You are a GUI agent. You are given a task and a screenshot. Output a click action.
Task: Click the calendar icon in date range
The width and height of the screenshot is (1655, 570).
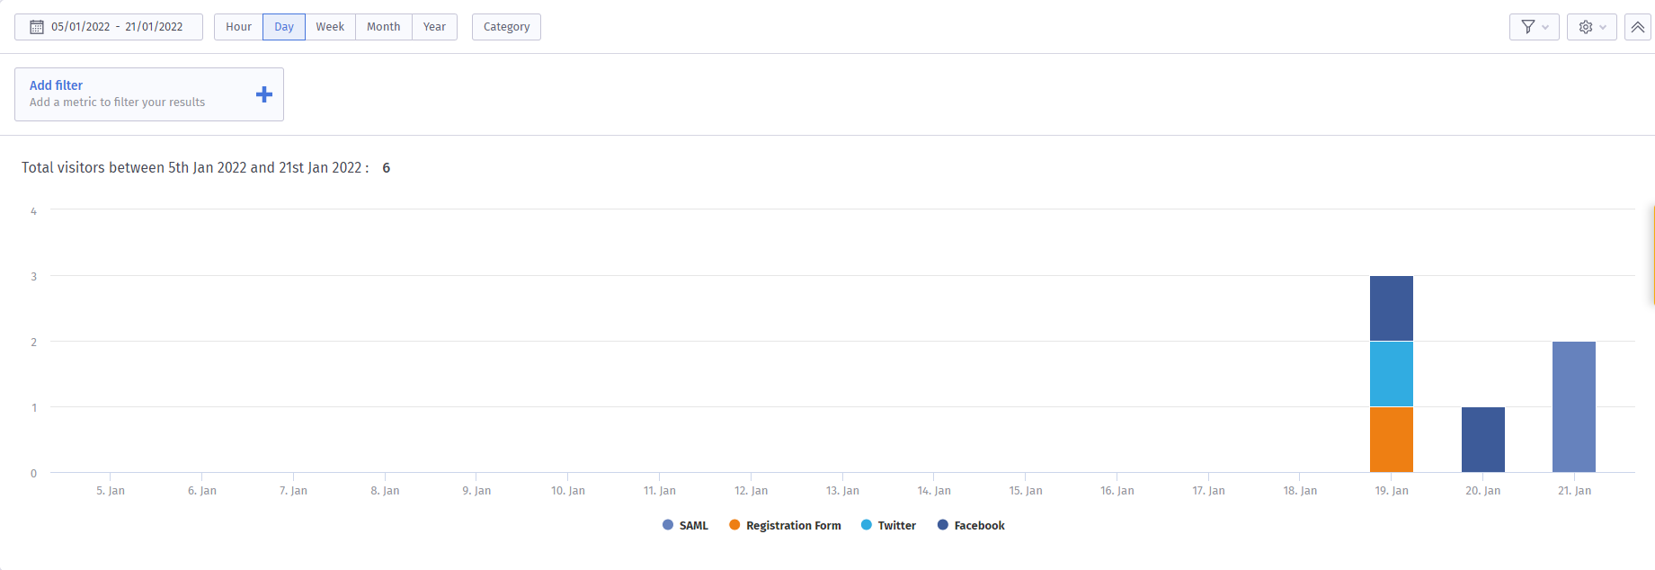[37, 27]
